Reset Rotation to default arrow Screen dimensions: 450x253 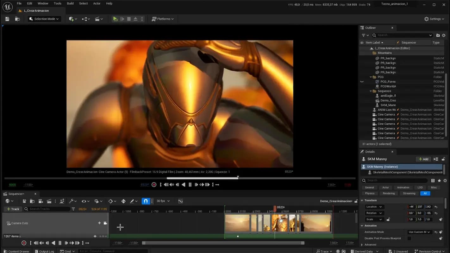click(x=436, y=213)
